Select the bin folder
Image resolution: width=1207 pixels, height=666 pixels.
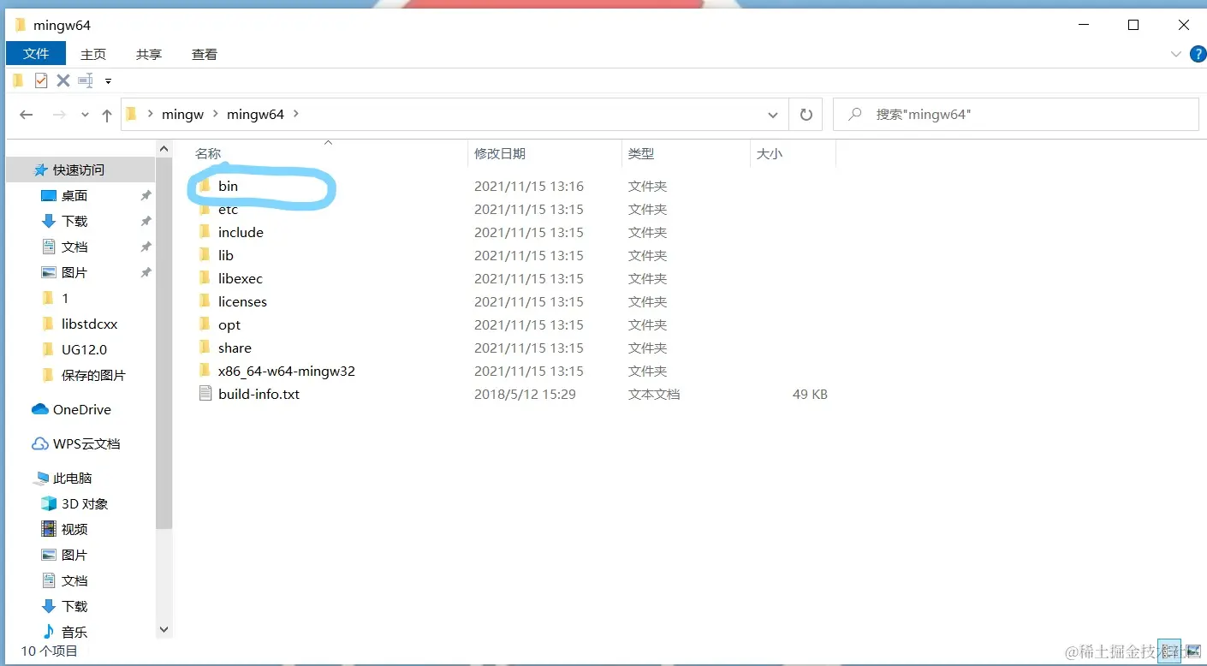click(x=228, y=186)
